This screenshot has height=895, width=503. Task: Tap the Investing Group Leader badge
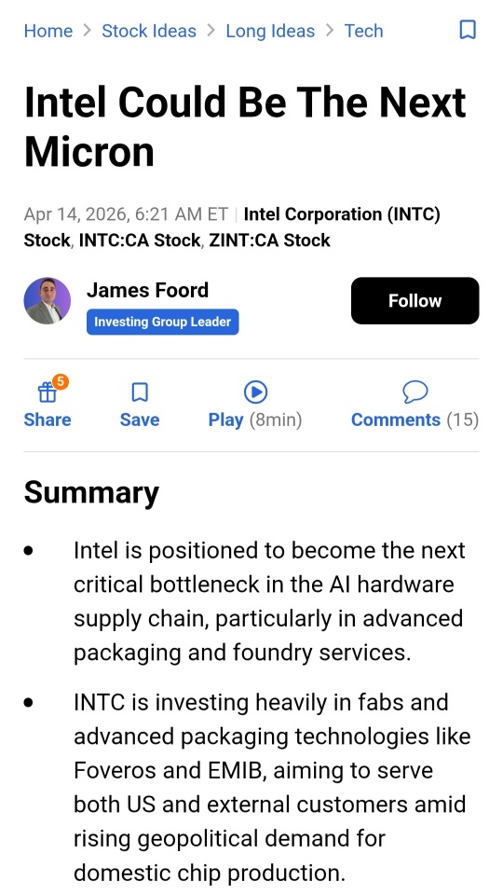coord(162,322)
